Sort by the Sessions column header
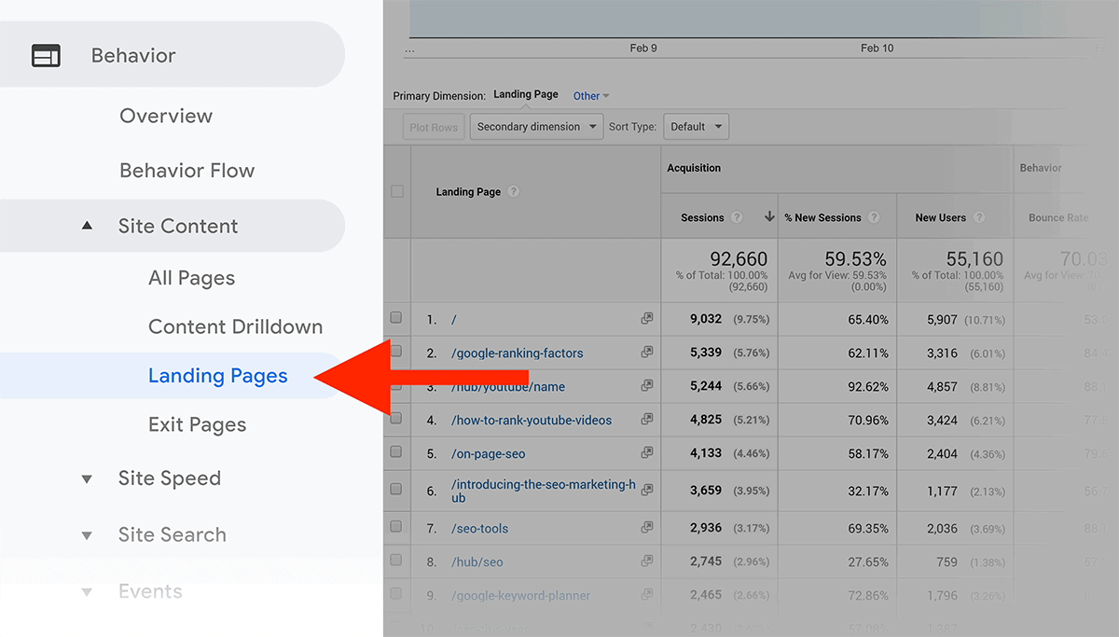 click(x=702, y=218)
